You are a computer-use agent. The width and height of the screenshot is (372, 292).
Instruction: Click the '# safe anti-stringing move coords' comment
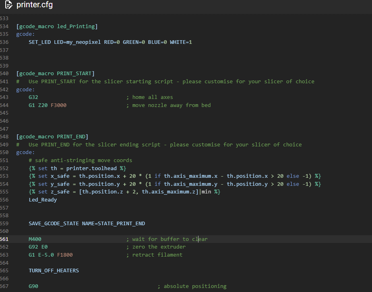tap(81, 160)
